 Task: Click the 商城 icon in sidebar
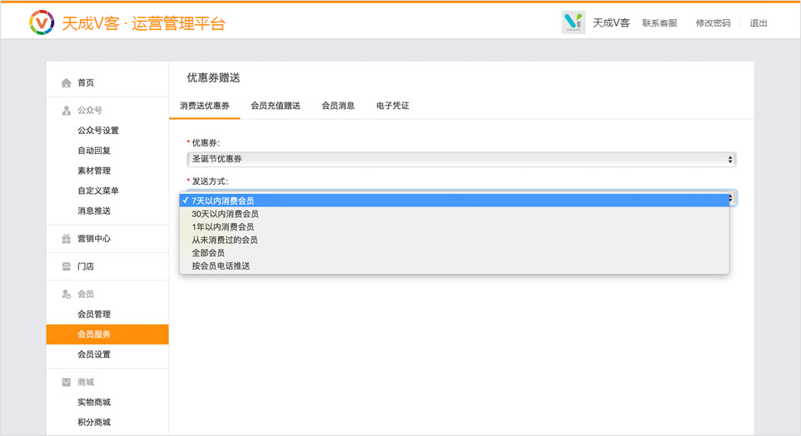pos(67,383)
